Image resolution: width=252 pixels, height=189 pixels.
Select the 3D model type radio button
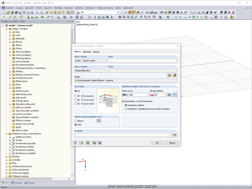pyautogui.click(x=76, y=91)
